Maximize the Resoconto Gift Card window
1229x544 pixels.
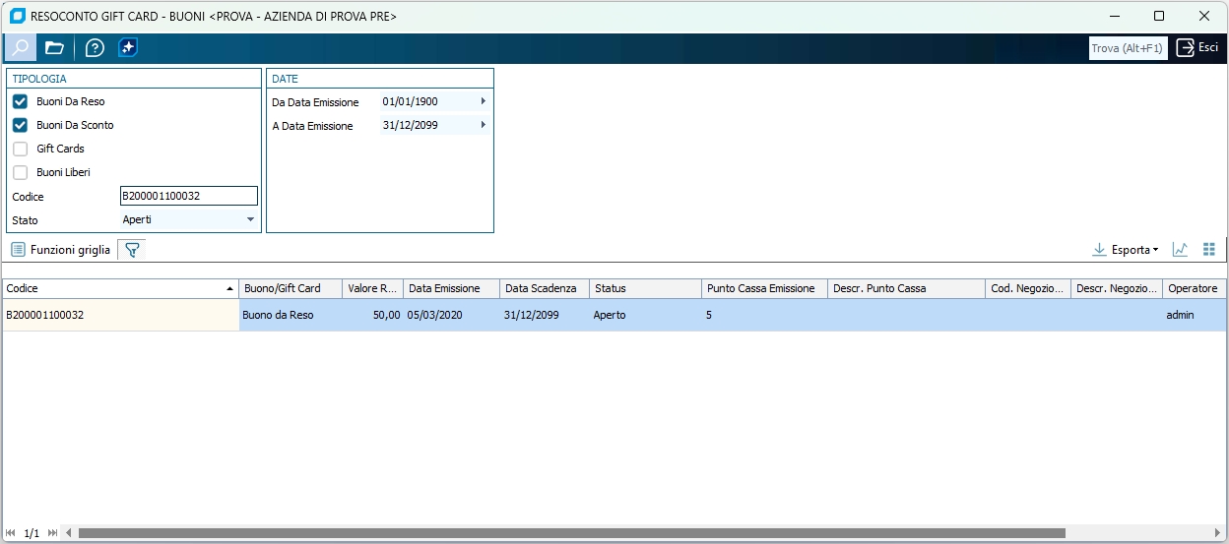coord(1159,16)
